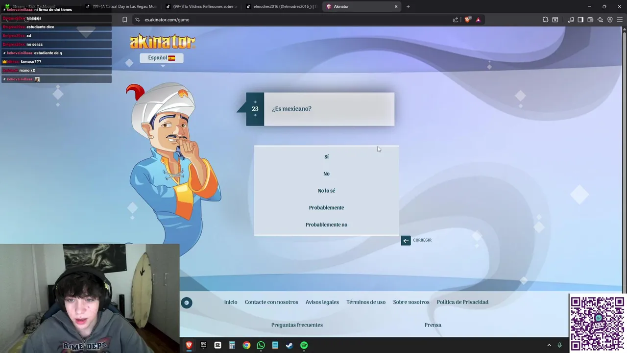627x353 pixels.
Task: Open the Brave VPN shield icon
Action: coord(610,20)
